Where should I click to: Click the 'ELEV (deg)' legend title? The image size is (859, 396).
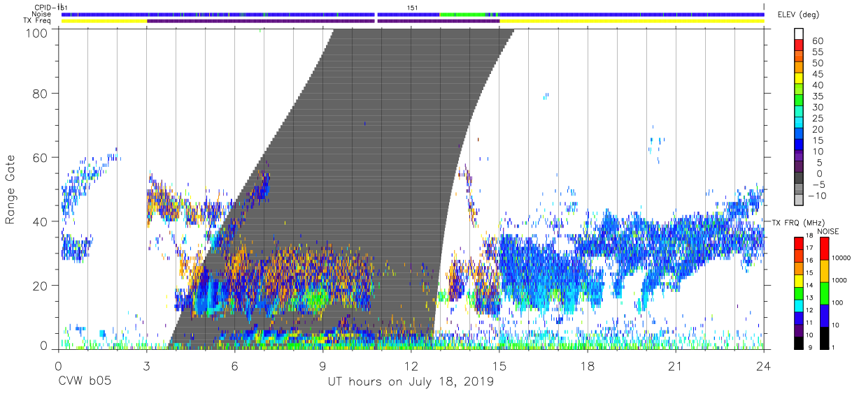pos(797,15)
